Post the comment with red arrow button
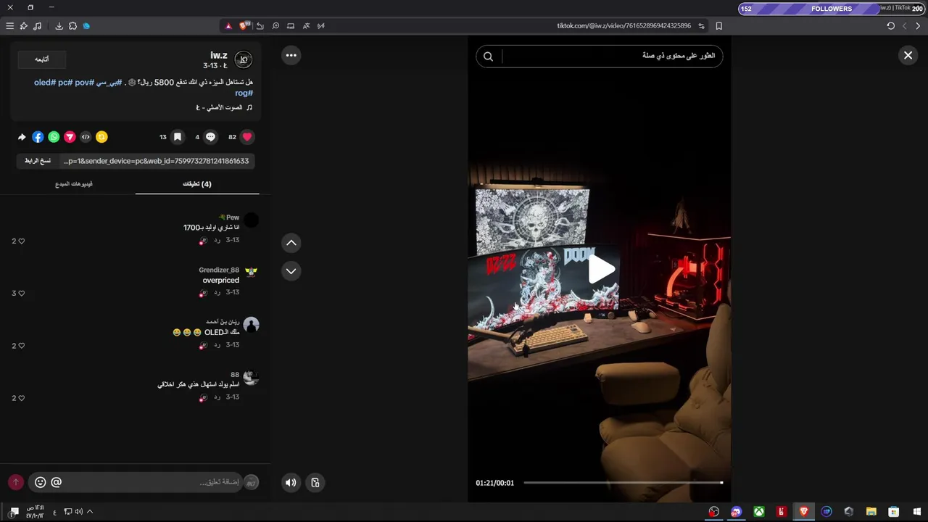Viewport: 928px width, 522px height. (x=16, y=482)
